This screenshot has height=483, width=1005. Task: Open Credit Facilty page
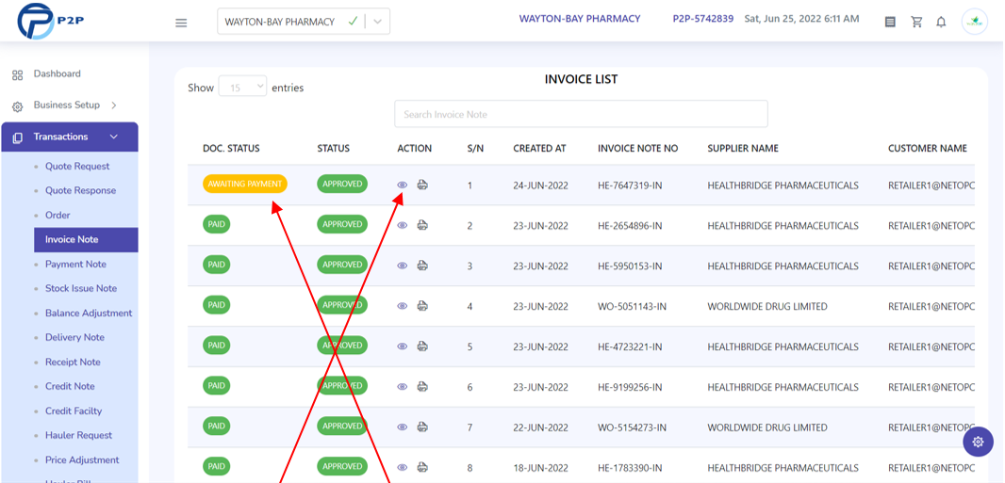pos(74,411)
